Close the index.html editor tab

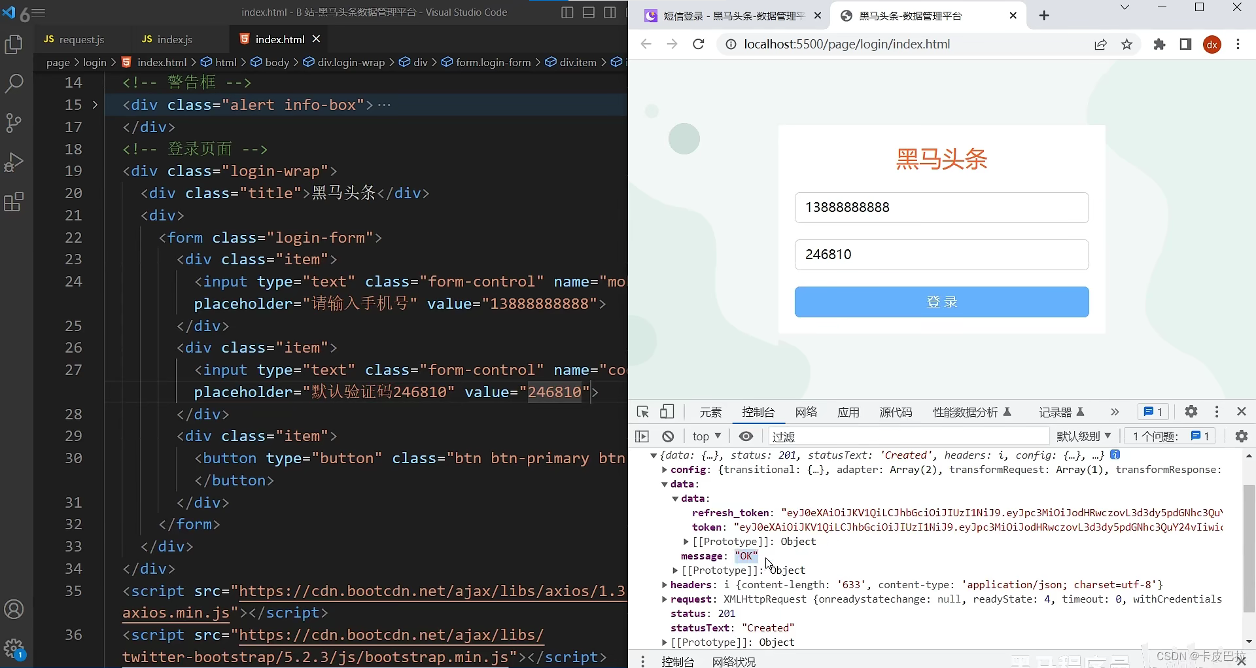tap(317, 39)
